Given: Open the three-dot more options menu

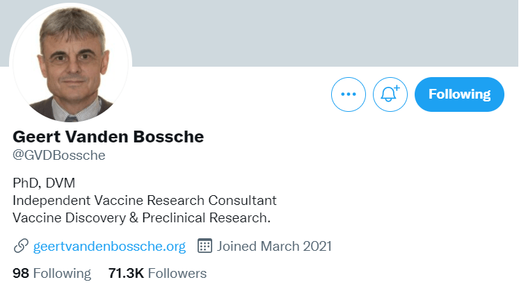Looking at the screenshot, I should pyautogui.click(x=349, y=94).
